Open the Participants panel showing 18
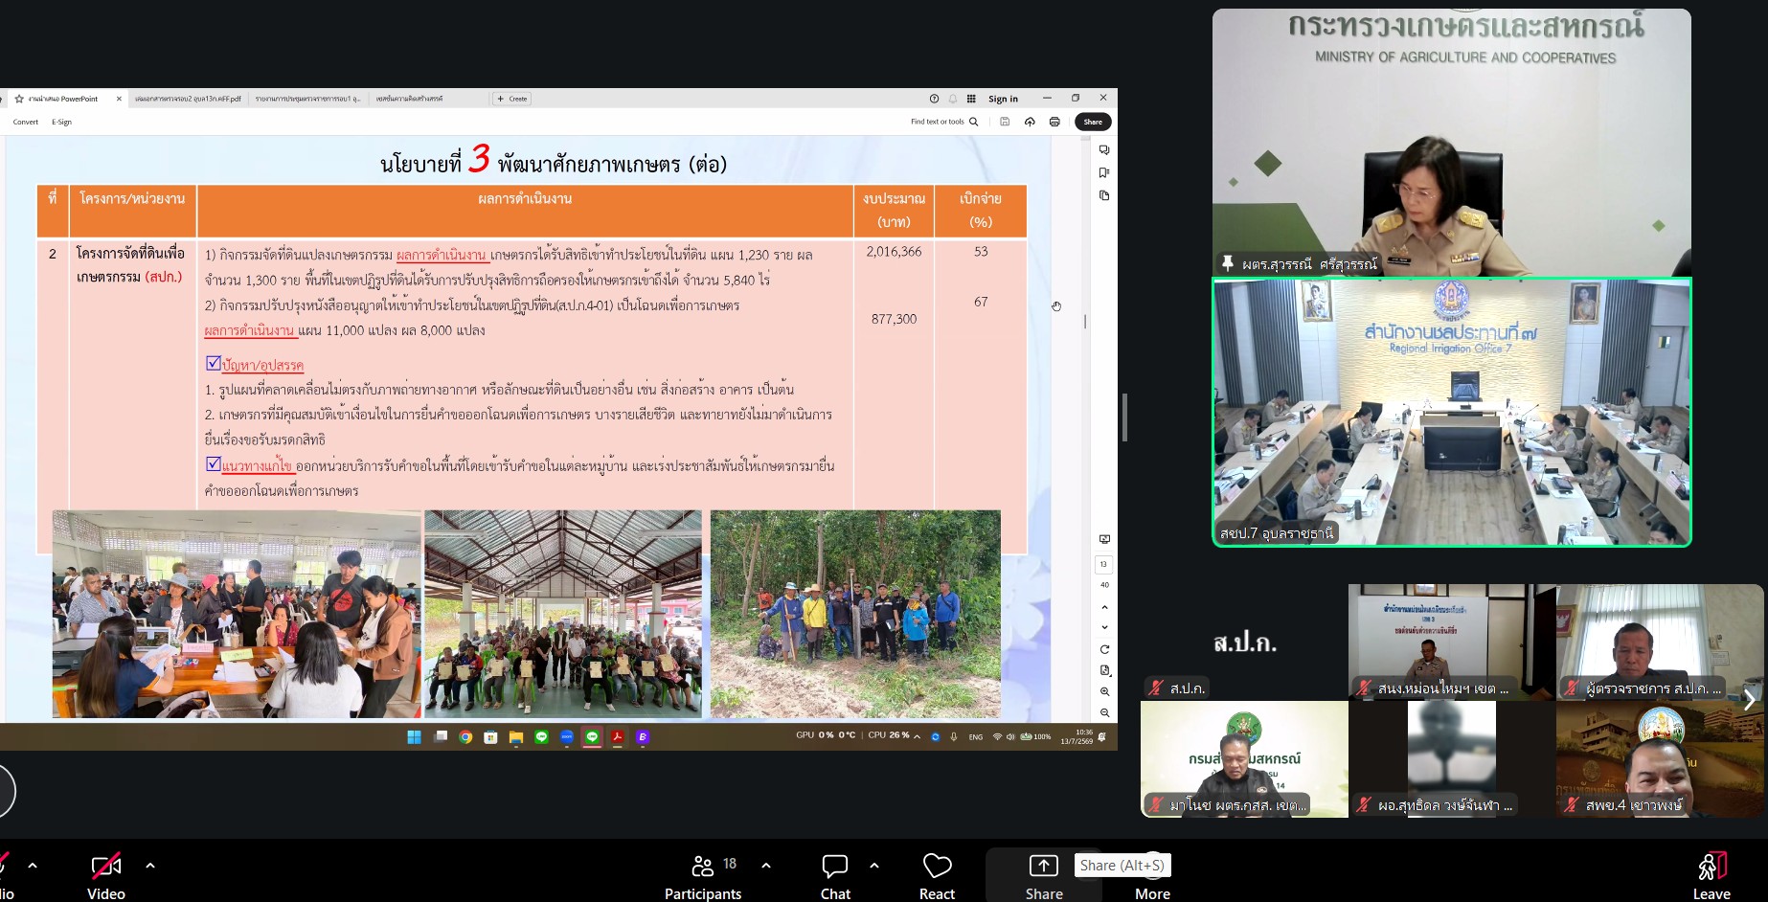The width and height of the screenshot is (1768, 902). pos(704,876)
